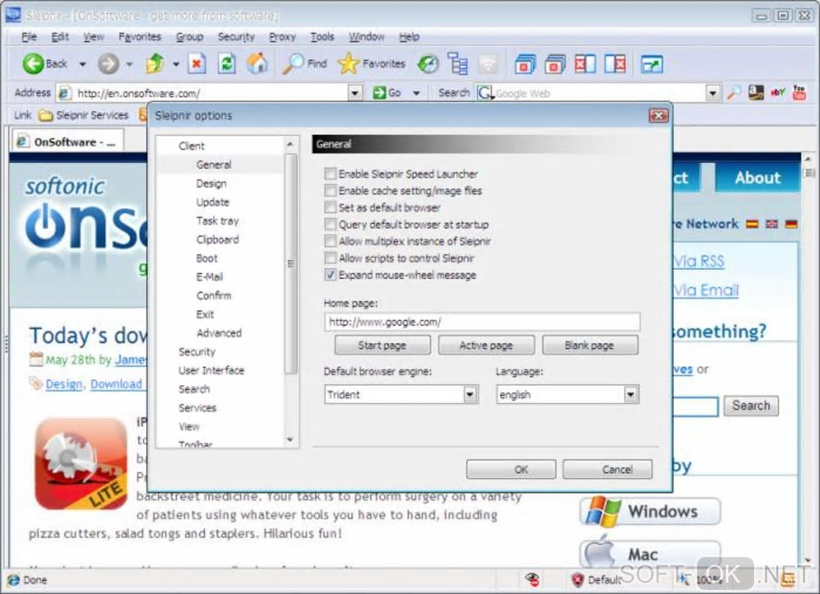Open Language english dropdown
The height and width of the screenshot is (594, 820).
(630, 394)
